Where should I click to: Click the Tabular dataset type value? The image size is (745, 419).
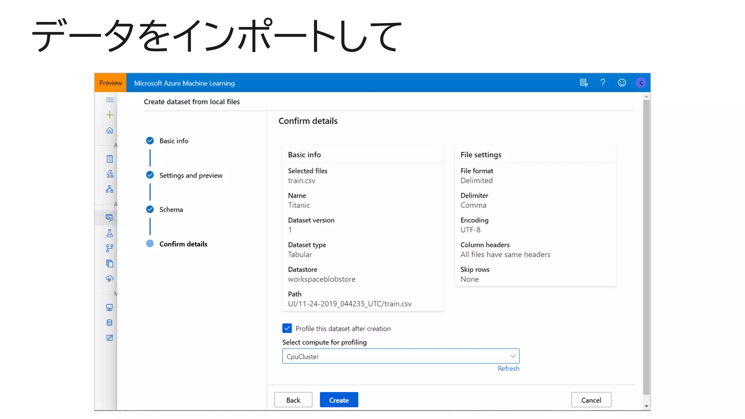[300, 255]
